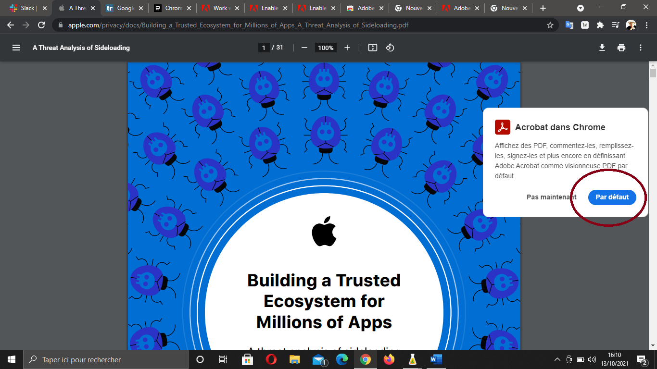Click the 100% zoom level field
Screen dimensions: 657x369
[x=326, y=48]
